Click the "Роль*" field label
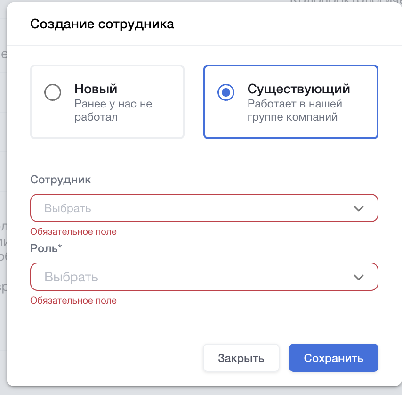 (46, 248)
